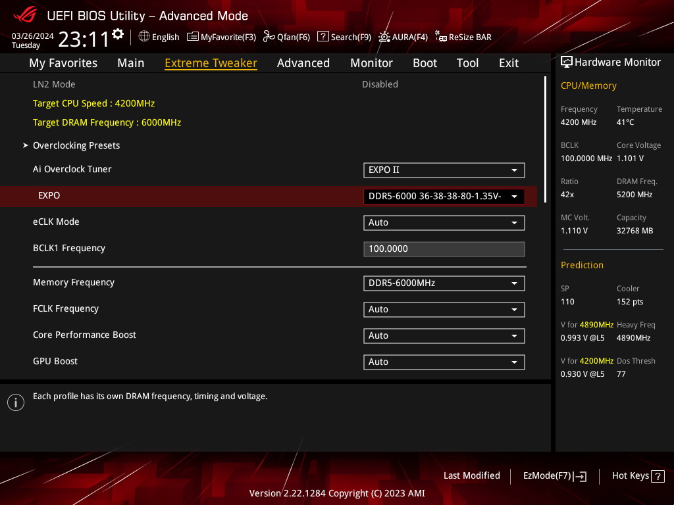Viewport: 674px width, 505px height.
Task: Click the date 03/26/2024 text
Action: pyautogui.click(x=33, y=36)
